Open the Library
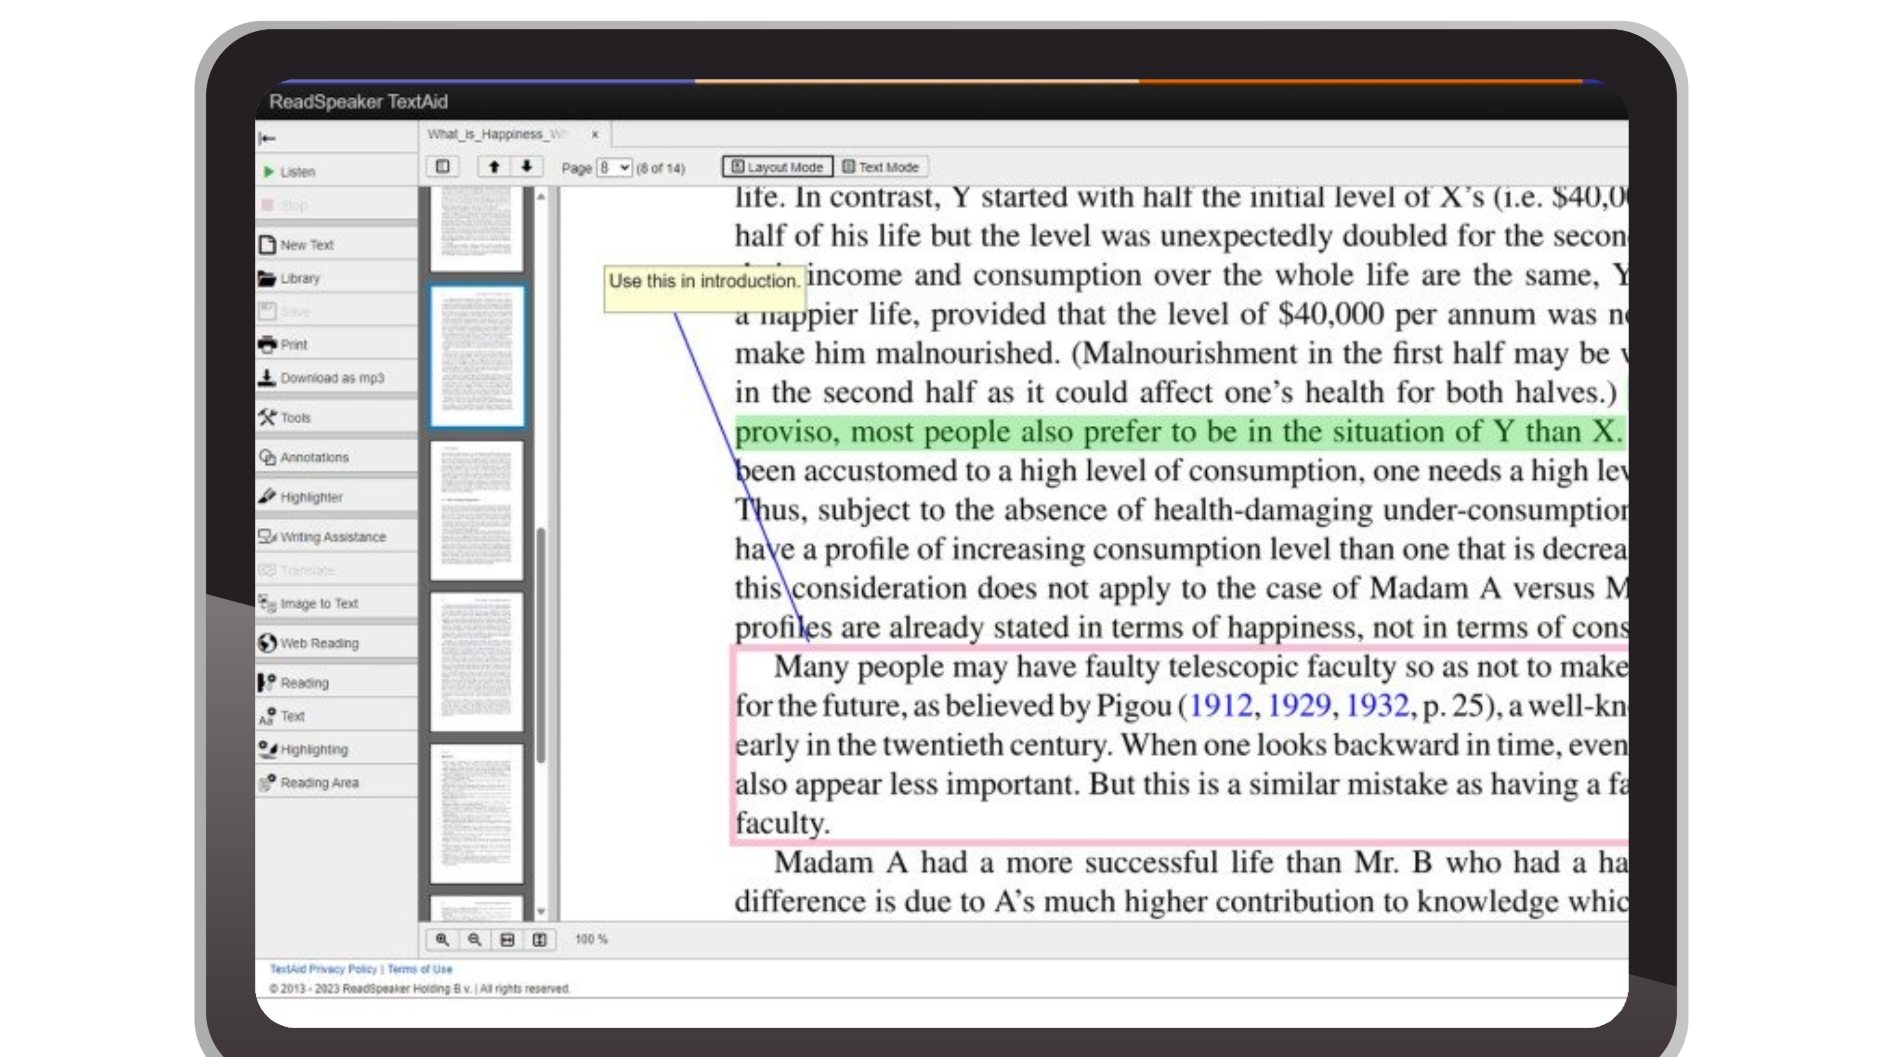Screen dimensions: 1879x1057 tap(336, 278)
